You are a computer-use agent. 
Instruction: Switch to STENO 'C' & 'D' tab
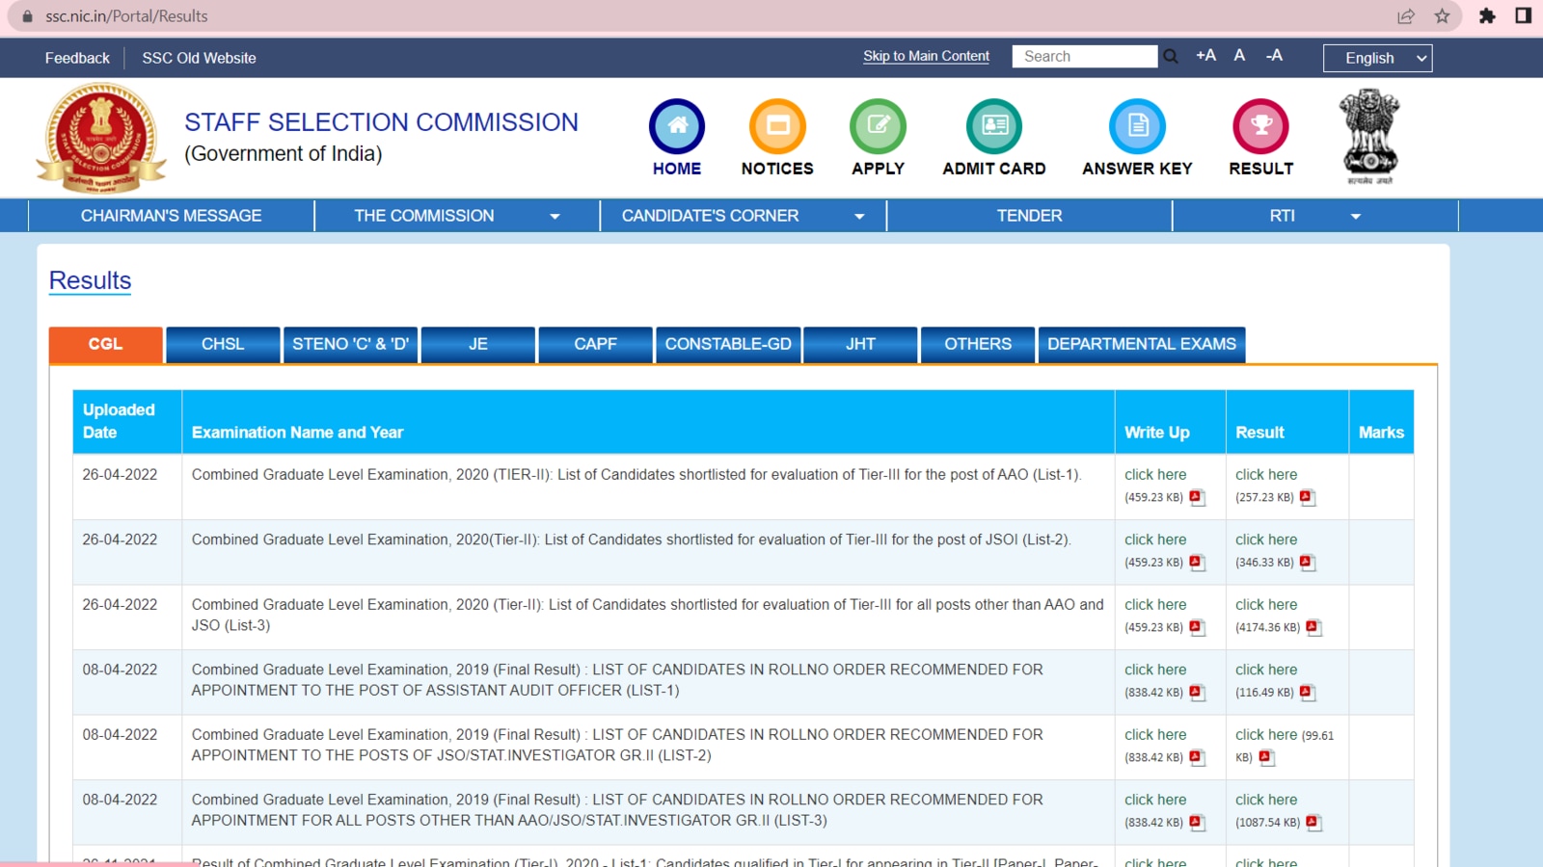point(351,345)
